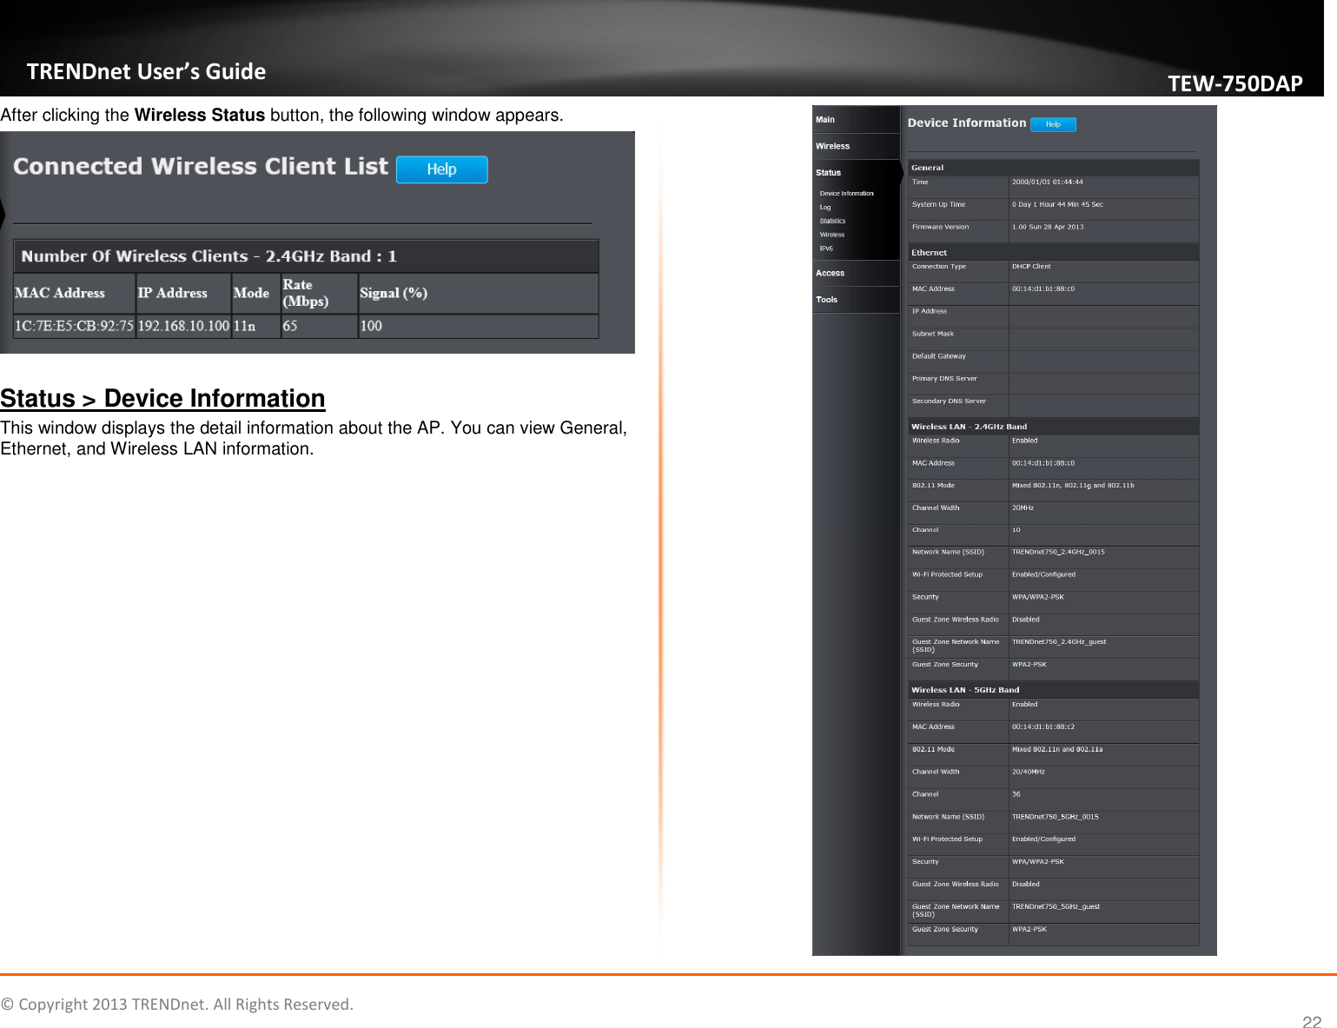Click Help button beside Connected Wireless Client List
Image resolution: width=1337 pixels, height=1028 pixels.
click(441, 169)
